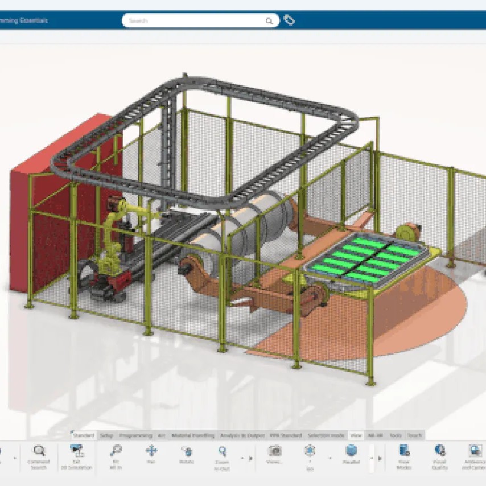Expand dropdown arrow next to Iso view
Viewport: 486px width, 486px height.
tap(330, 457)
